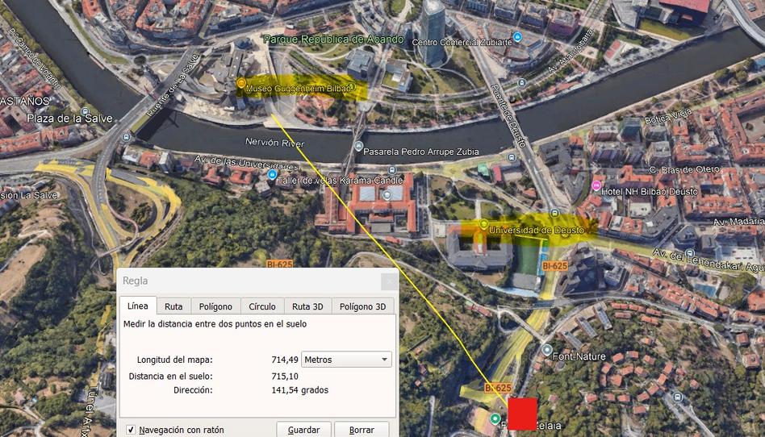
Task: Click the Universidad de Deusto placemark icon
Action: 483,224
